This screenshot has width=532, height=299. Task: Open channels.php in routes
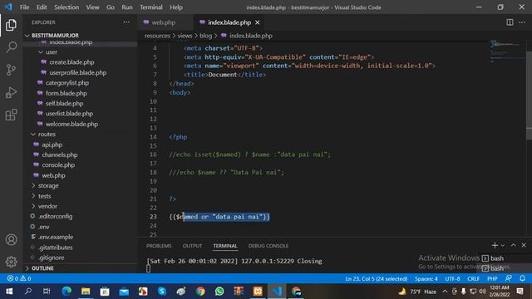60,155
